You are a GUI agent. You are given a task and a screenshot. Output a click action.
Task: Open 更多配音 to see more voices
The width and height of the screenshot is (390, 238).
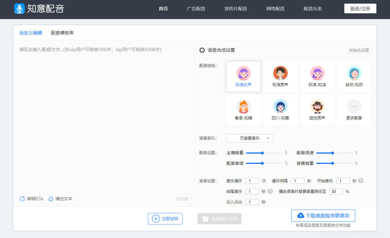click(354, 109)
